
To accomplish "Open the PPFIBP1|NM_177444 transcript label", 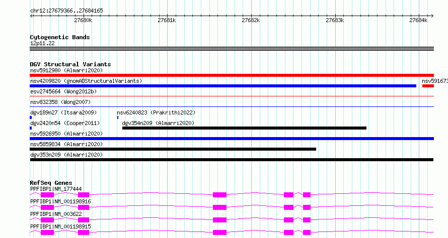I will [56, 189].
